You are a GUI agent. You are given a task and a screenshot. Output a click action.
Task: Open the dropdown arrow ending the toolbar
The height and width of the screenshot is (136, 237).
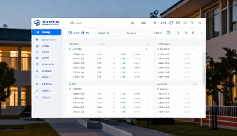pos(201,33)
